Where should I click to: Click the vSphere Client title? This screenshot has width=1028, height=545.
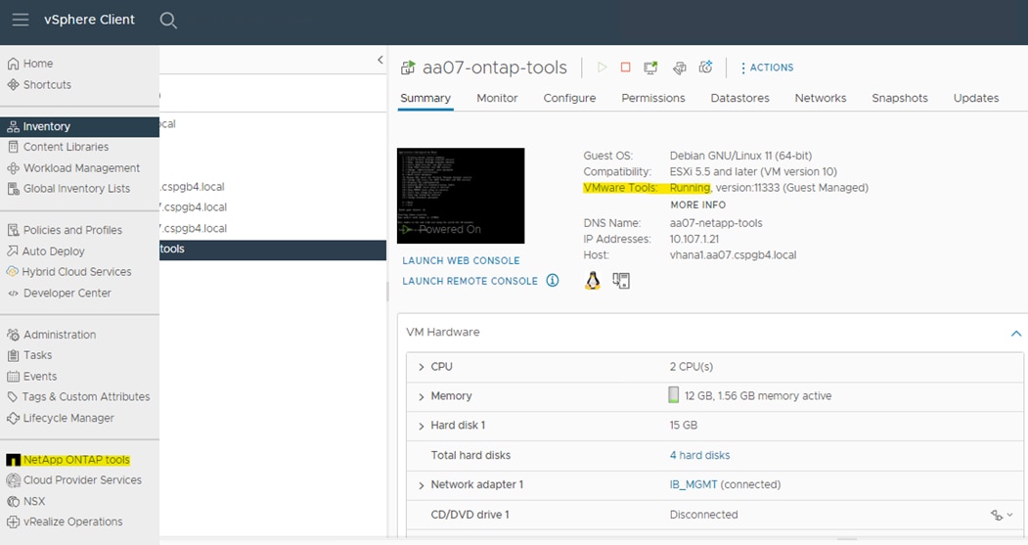tap(89, 20)
